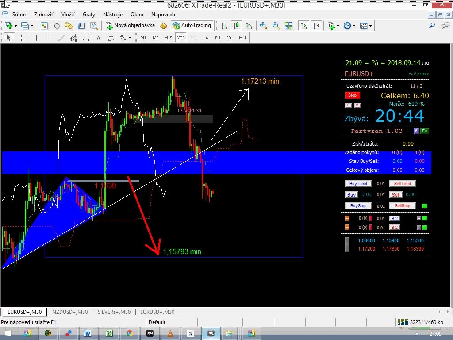The height and width of the screenshot is (340, 453).
Task: Click Nová objednávka button
Action: (x=131, y=25)
